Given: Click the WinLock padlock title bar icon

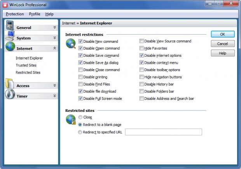Looking at the screenshot, I should point(5,5).
